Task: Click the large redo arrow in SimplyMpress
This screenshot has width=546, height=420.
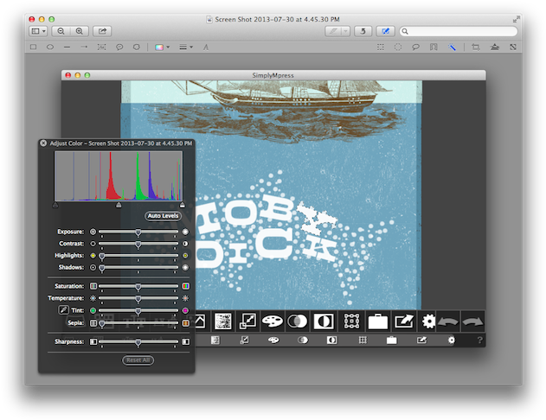Action: [472, 322]
